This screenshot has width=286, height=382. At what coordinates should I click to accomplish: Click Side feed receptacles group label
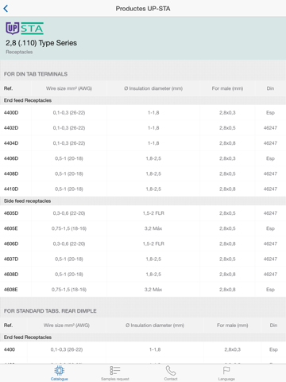(x=27, y=201)
